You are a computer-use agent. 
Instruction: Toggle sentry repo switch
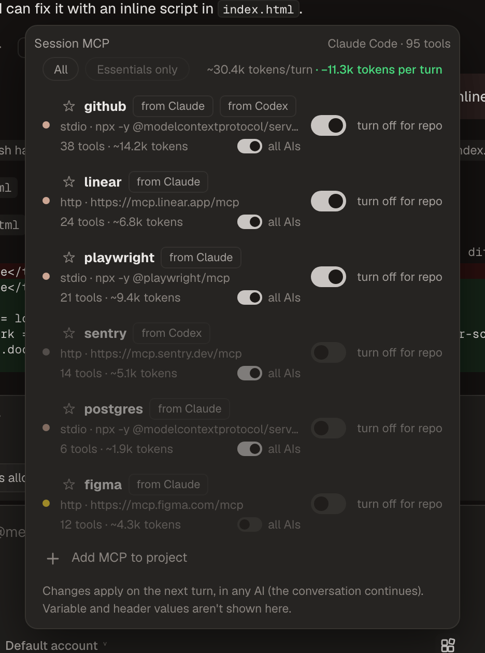point(329,352)
